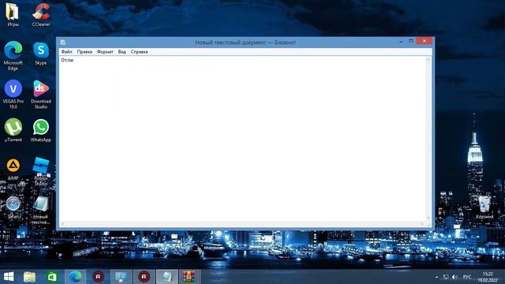
Task: Open File Explorer from the taskbar
Action: point(30,277)
